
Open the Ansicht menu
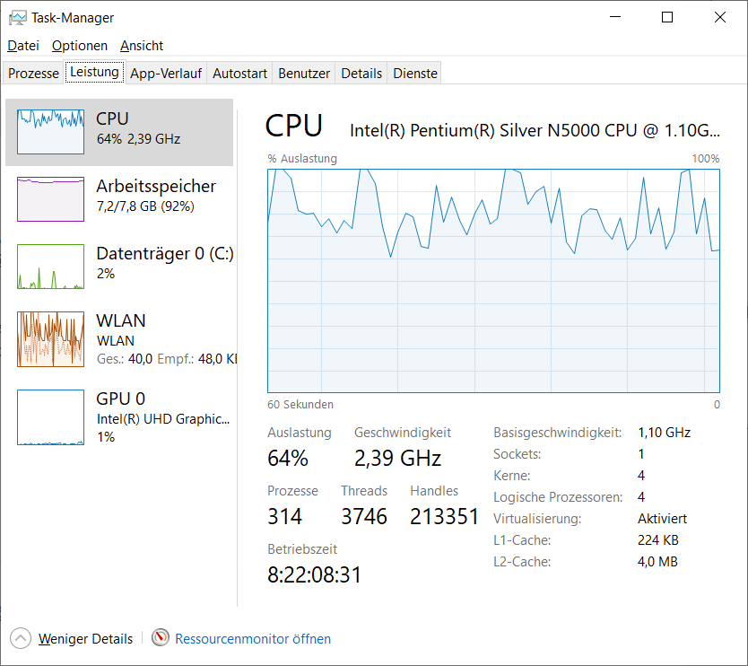click(x=142, y=46)
